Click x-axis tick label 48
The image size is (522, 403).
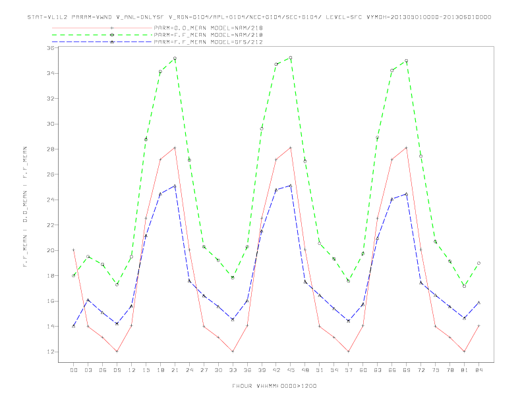pos(305,370)
